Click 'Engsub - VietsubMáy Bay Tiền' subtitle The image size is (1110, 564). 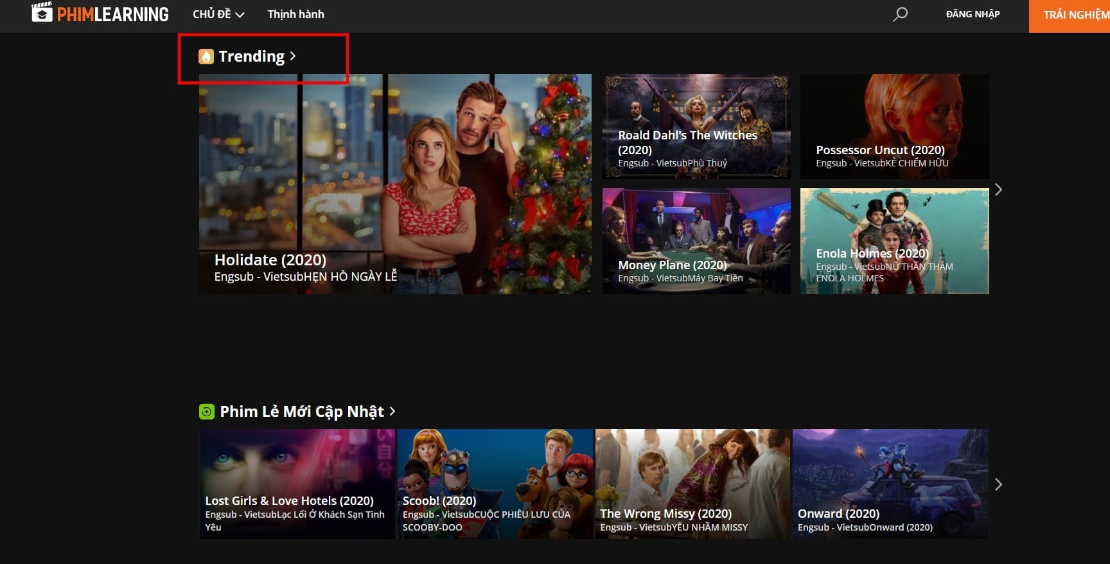[x=680, y=278]
